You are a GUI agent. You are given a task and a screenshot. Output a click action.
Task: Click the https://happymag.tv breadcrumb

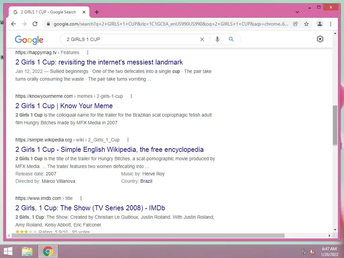click(x=36, y=52)
